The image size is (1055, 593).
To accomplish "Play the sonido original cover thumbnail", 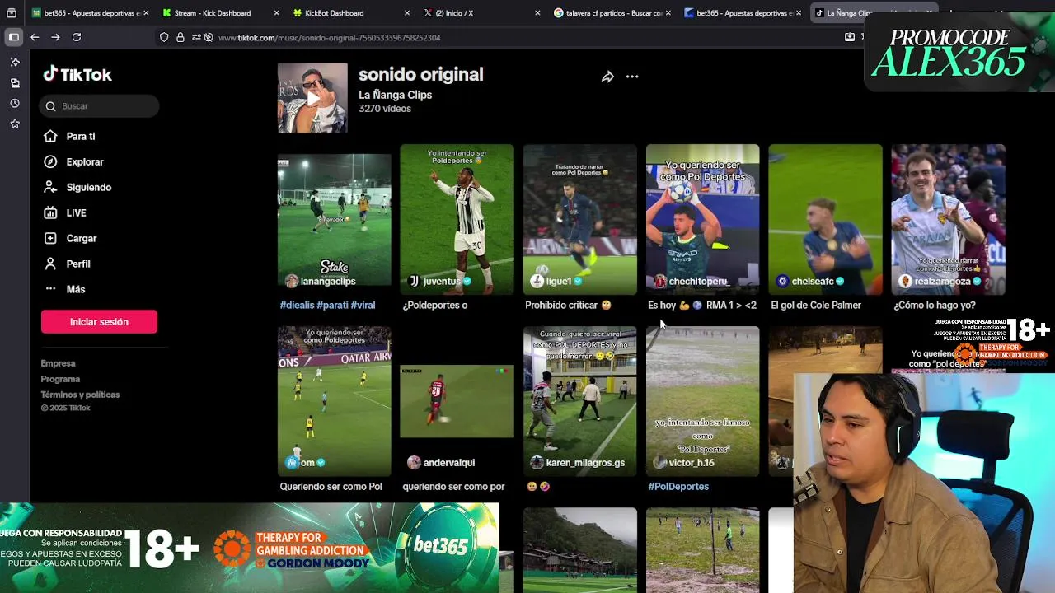I will click(312, 98).
